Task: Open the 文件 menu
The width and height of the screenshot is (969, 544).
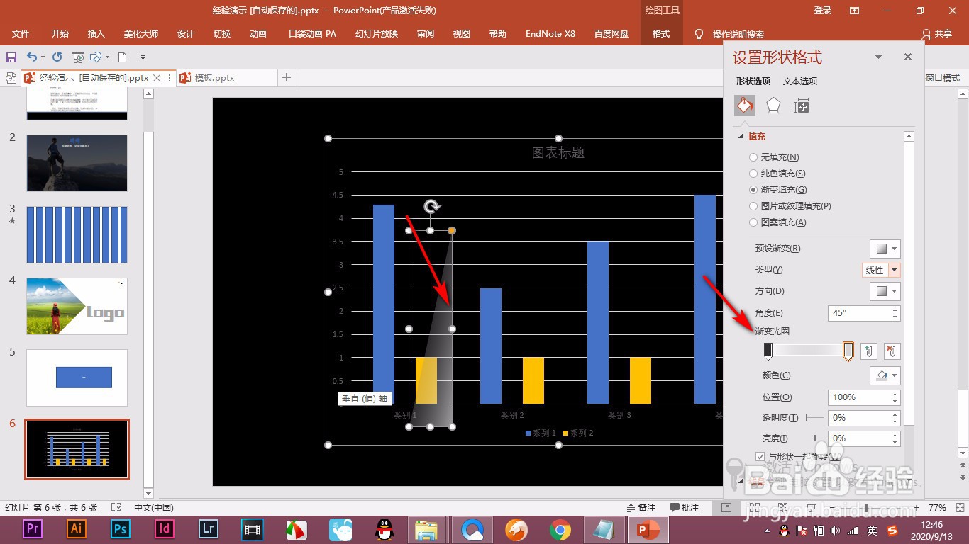Action: 21,34
